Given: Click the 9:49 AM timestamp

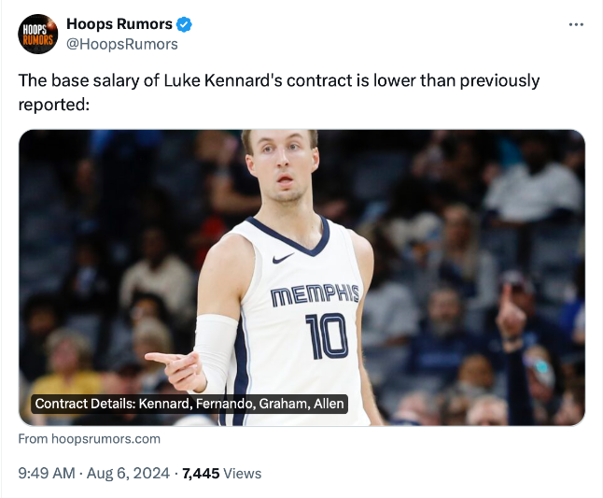Looking at the screenshot, I should click(47, 474).
